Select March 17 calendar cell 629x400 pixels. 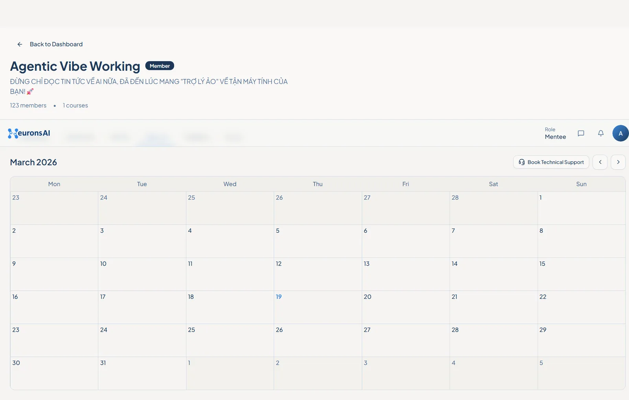click(x=142, y=307)
